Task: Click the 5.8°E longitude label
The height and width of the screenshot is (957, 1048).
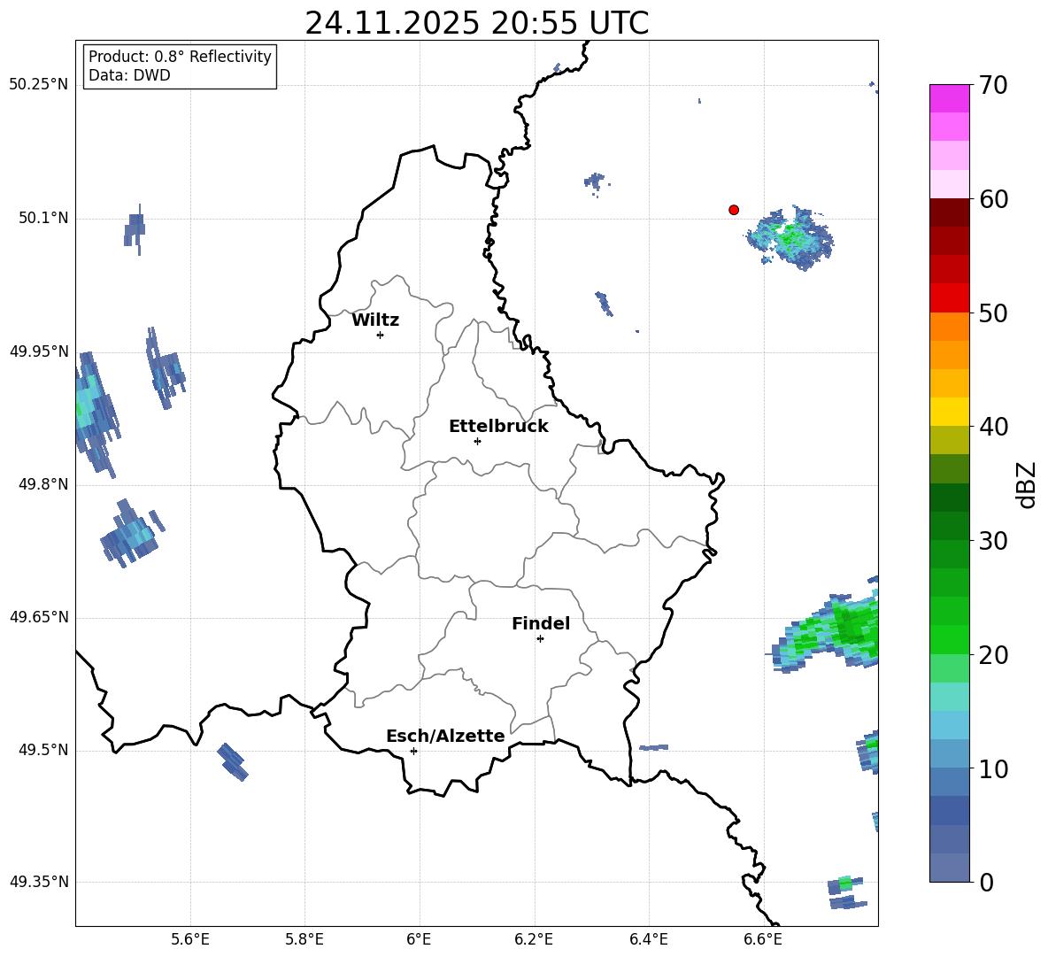Action: coord(304,939)
